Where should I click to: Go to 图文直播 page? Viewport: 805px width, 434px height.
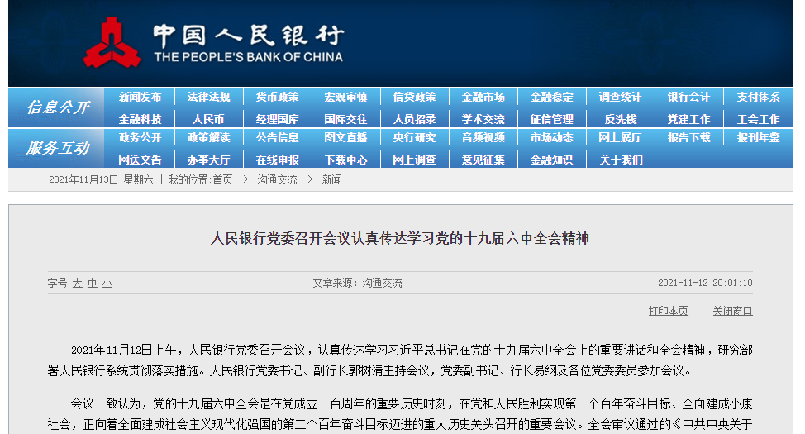point(346,138)
